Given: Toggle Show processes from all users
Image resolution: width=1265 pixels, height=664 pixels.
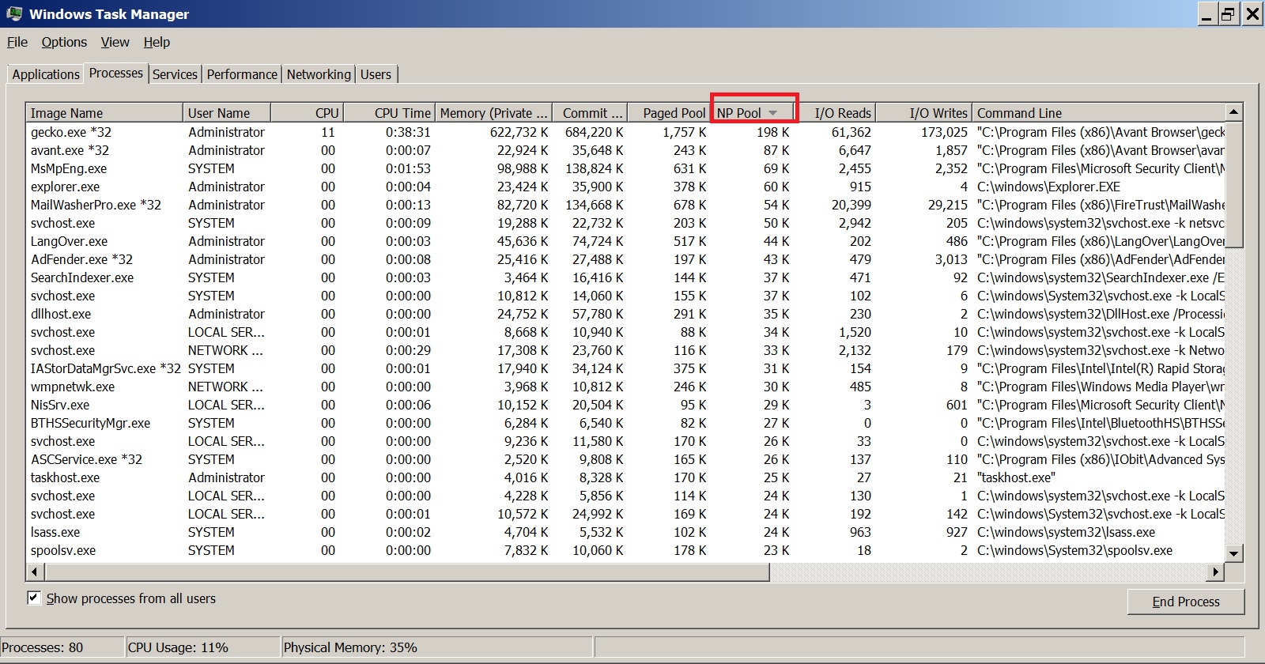Looking at the screenshot, I should 34,598.
